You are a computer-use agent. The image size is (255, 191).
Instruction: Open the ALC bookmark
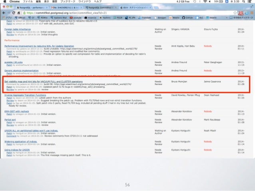(199, 18)
